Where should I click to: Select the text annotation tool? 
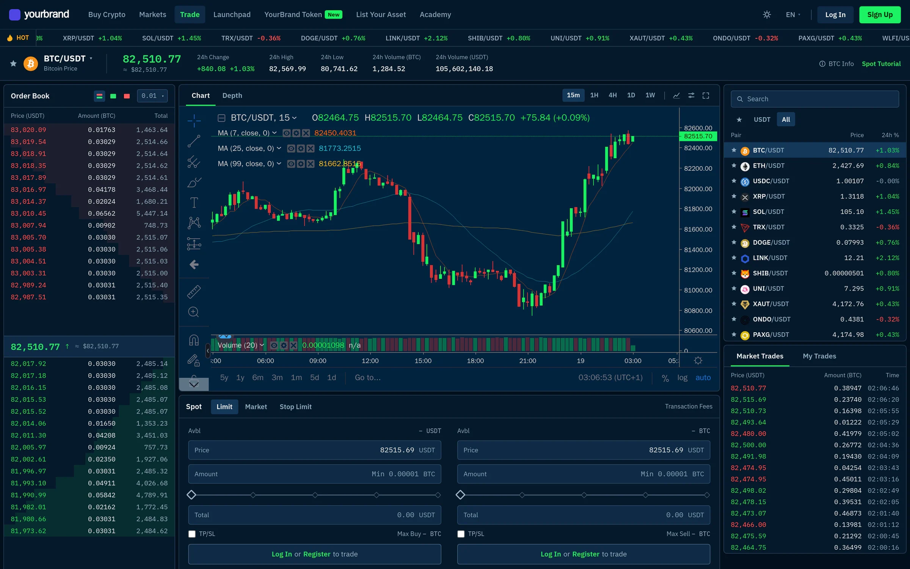194,202
